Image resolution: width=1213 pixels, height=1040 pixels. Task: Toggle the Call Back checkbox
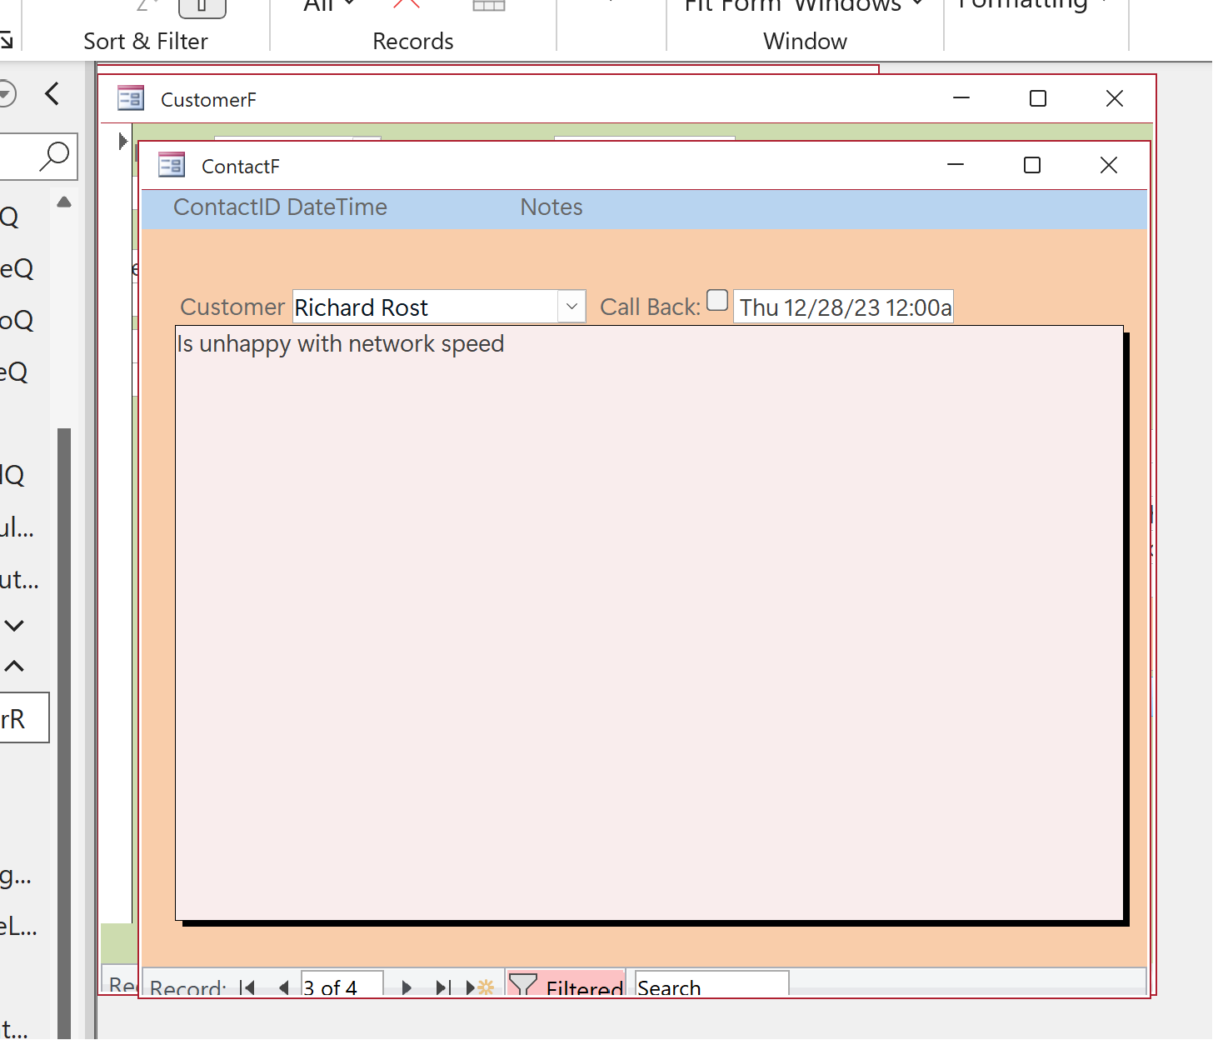717,300
